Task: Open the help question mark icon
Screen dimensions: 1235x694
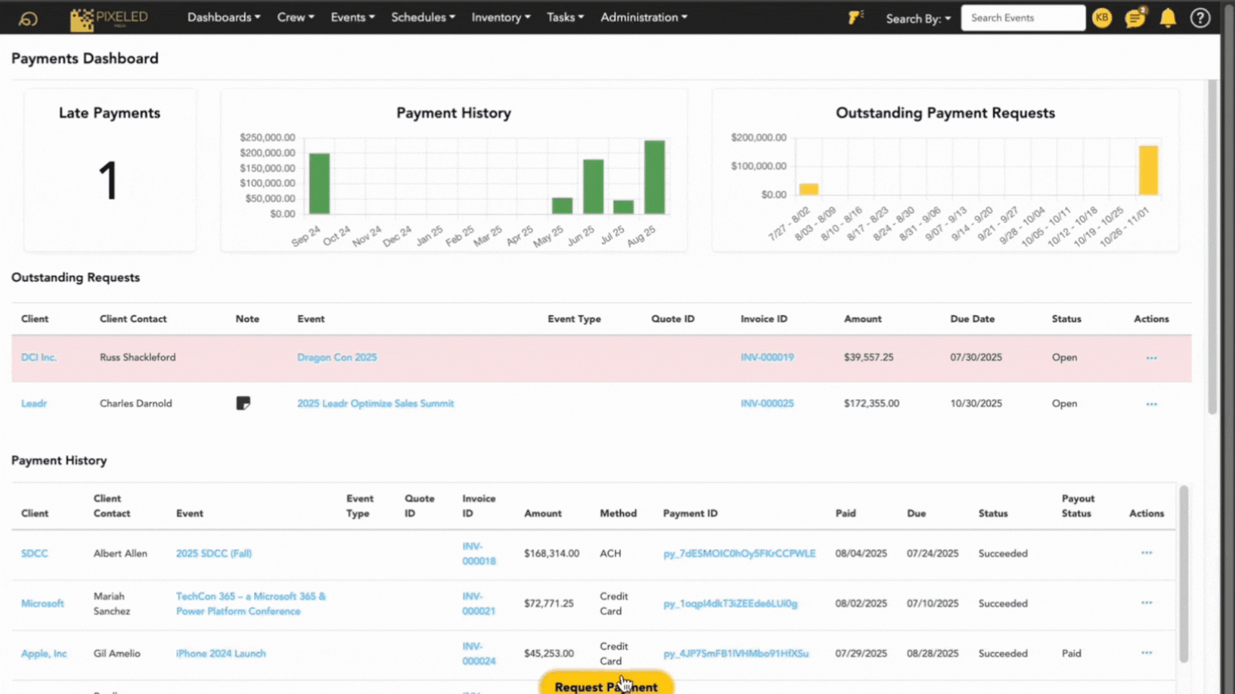Action: tap(1200, 17)
